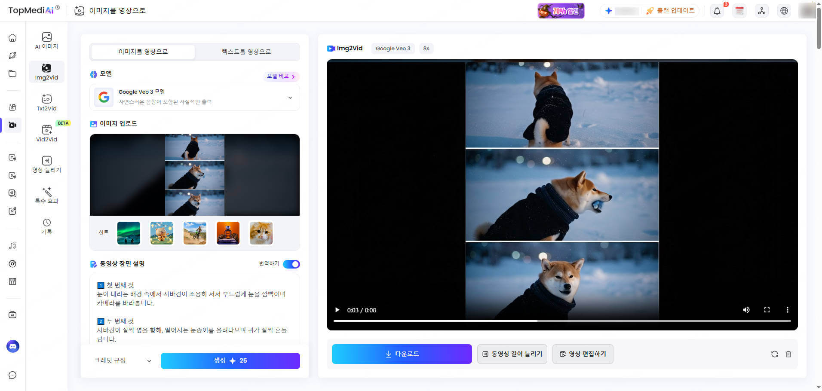Expand the Google Veo 3 model dropdown
Screen dimensions: 822x391
[x=290, y=98]
